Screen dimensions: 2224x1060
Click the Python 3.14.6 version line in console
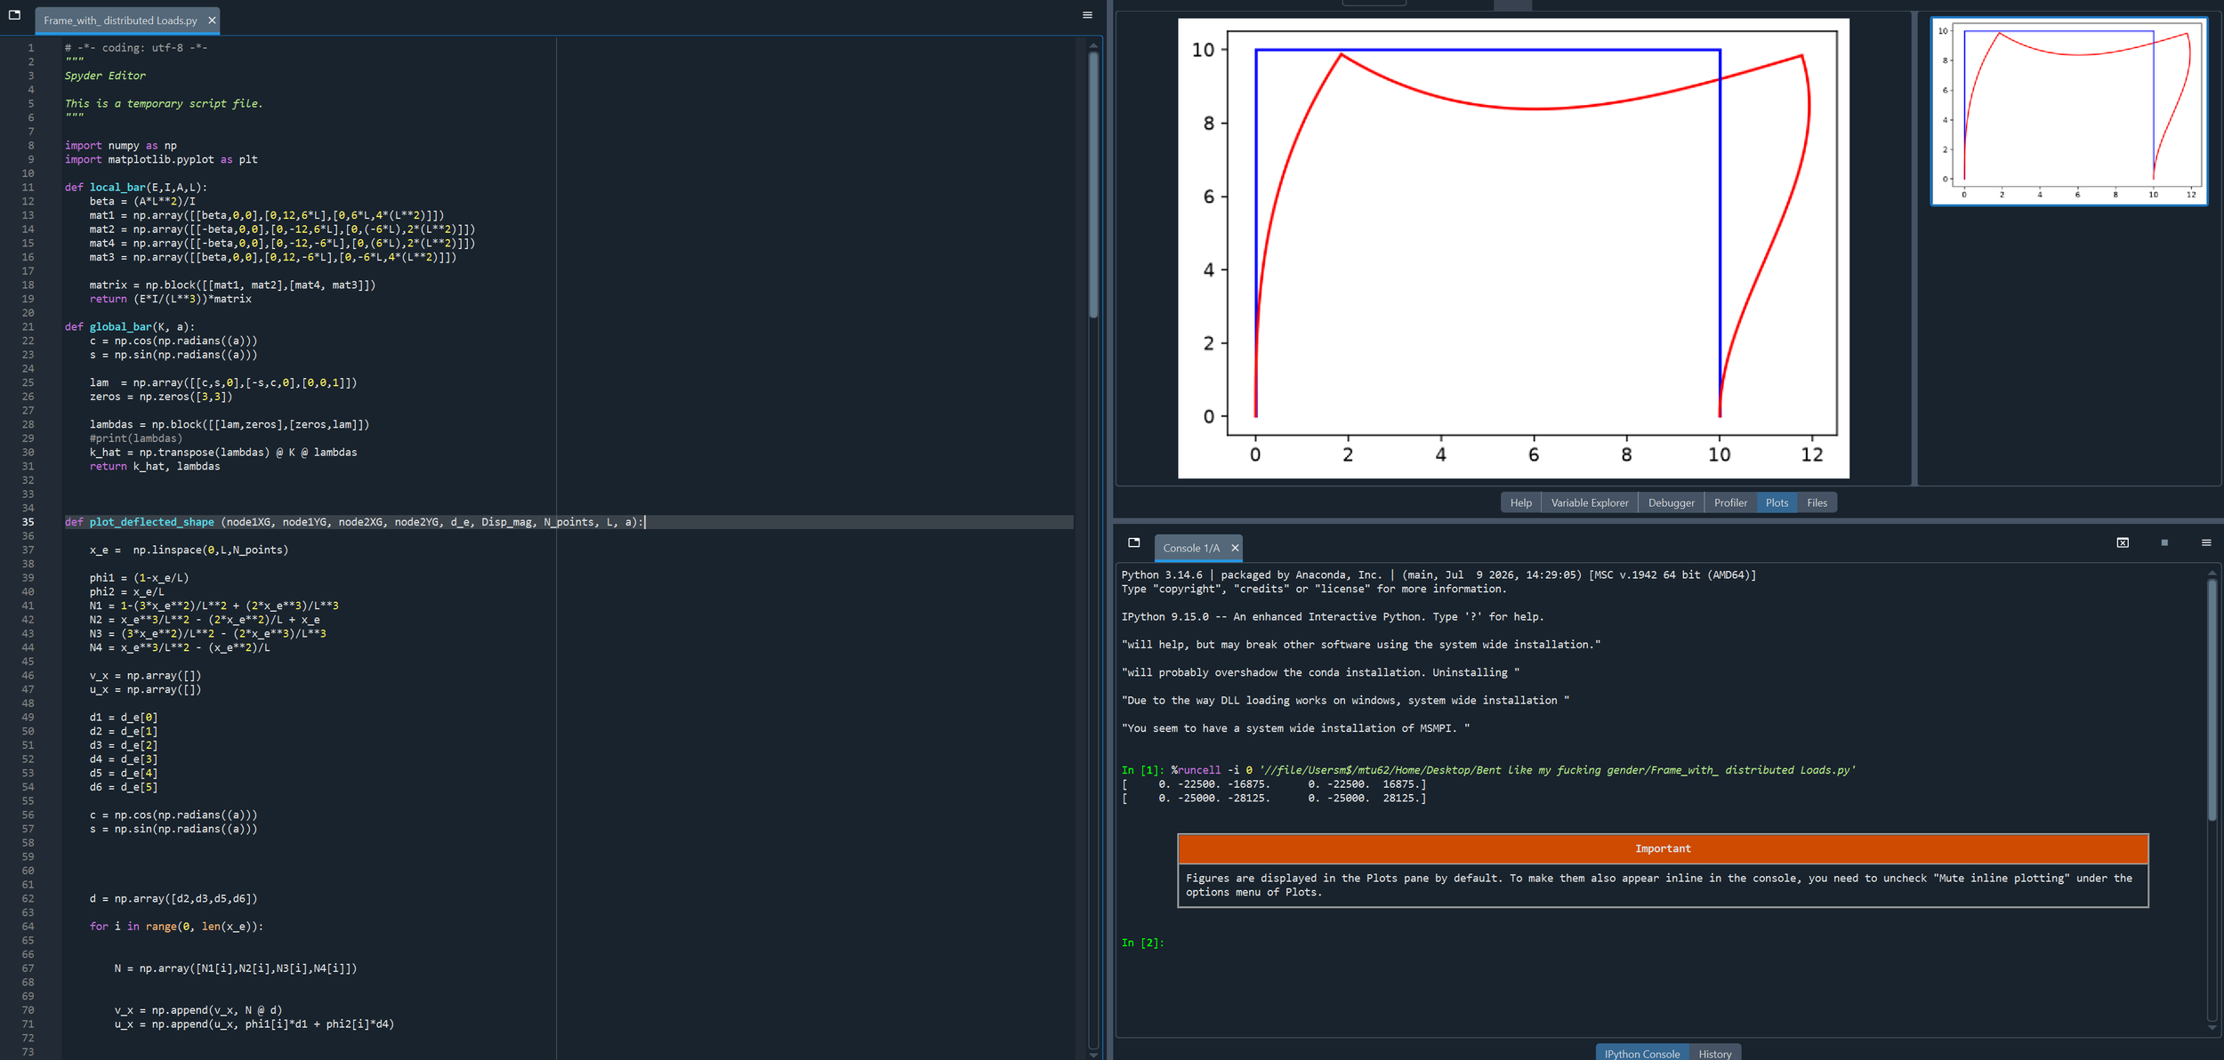pyautogui.click(x=1438, y=575)
